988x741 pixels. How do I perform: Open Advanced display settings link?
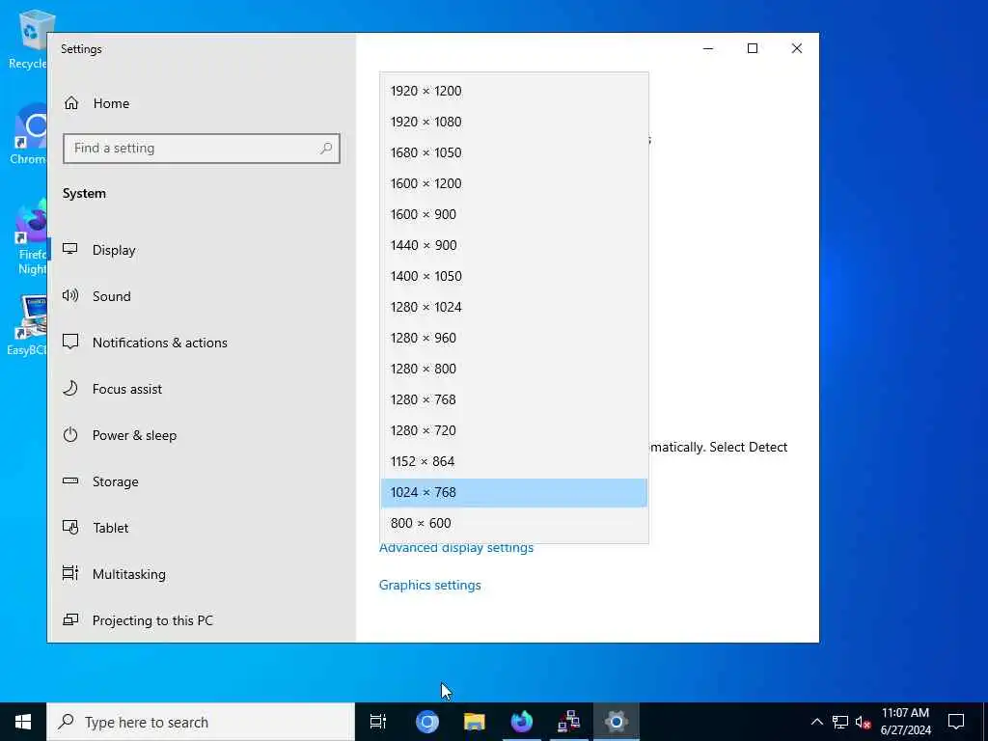456,548
